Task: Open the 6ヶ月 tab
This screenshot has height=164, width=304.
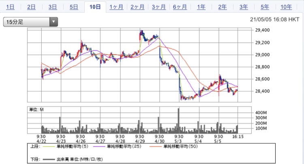Action: coord(180,7)
